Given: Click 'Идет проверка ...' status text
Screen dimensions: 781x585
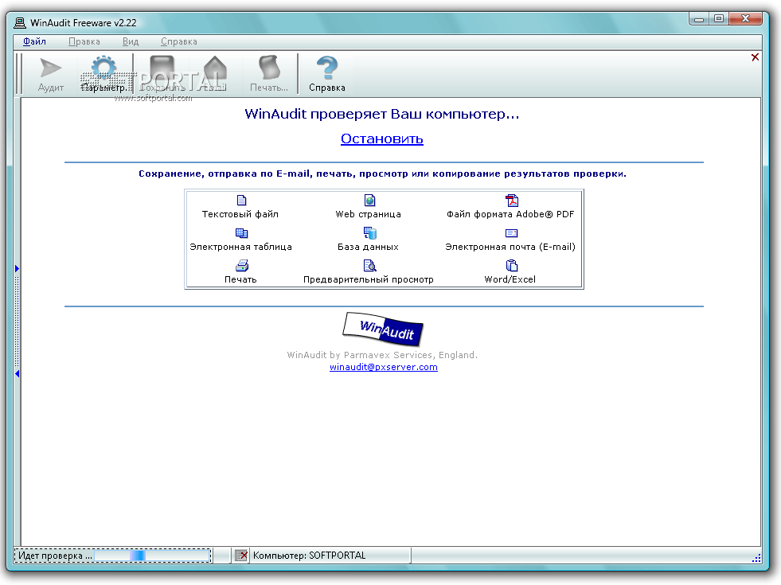Looking at the screenshot, I should point(55,556).
